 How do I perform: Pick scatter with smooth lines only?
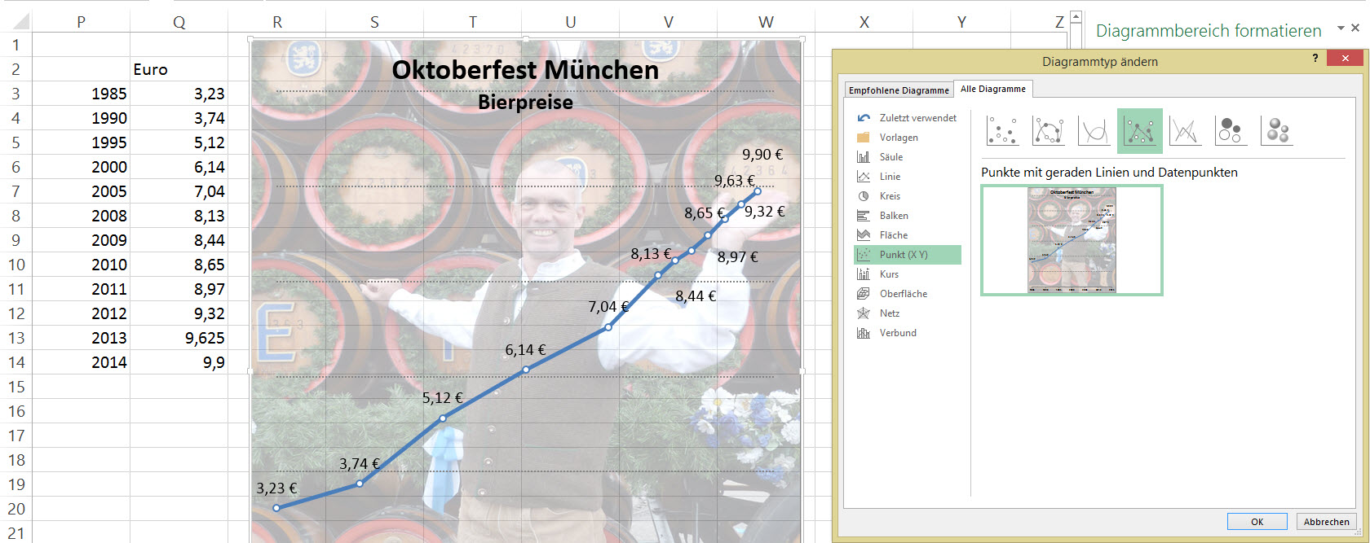point(1094,130)
